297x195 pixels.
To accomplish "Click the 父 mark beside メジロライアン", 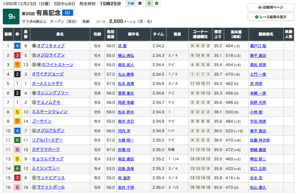I will pyautogui.click(x=34, y=55).
